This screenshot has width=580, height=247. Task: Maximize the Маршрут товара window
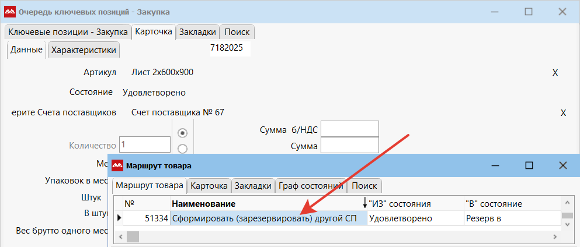click(x=529, y=165)
